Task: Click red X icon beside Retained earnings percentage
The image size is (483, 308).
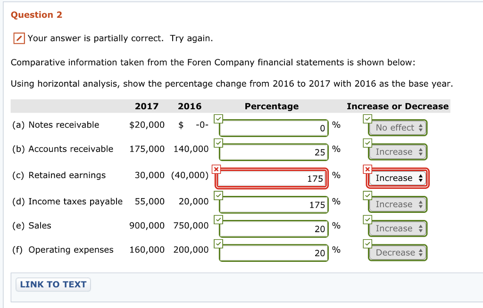Action: coord(216,169)
